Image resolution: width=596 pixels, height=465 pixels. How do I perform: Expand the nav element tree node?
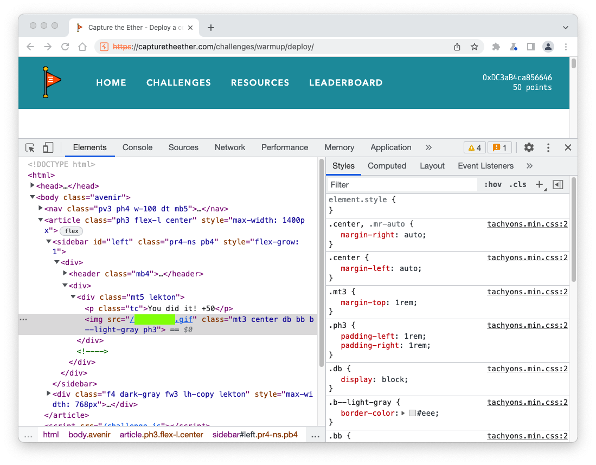[x=41, y=208]
